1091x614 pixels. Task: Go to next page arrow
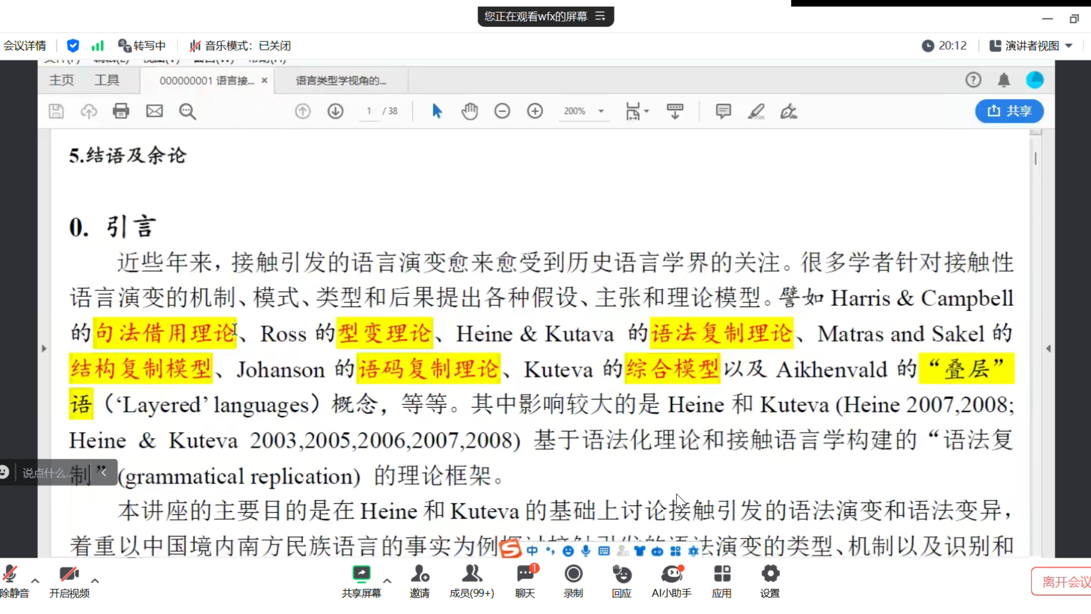coord(335,111)
